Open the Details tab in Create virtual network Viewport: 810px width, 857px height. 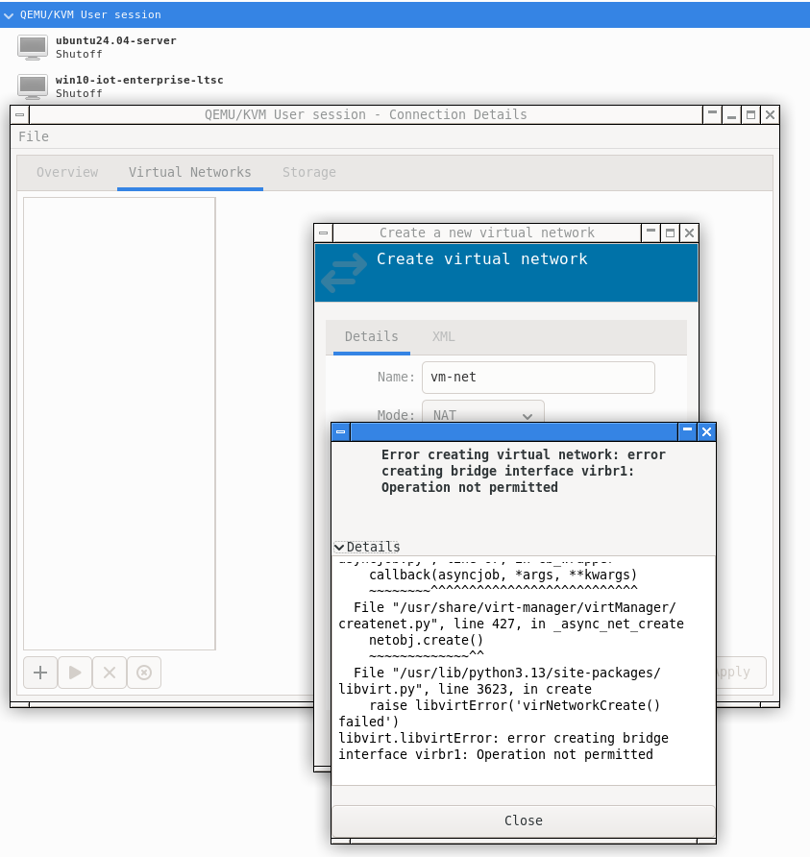point(372,336)
